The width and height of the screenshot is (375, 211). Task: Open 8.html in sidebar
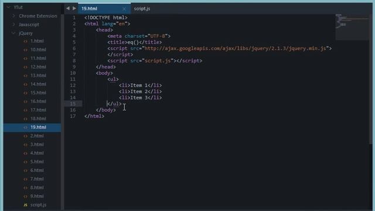coord(37,188)
